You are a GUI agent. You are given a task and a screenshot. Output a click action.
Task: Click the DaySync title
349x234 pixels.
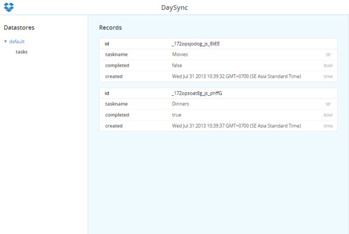pyautogui.click(x=174, y=8)
